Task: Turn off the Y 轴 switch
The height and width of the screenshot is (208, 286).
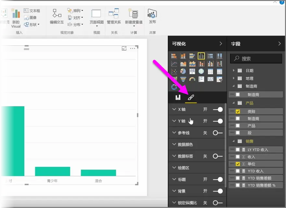Action: tap(218, 121)
